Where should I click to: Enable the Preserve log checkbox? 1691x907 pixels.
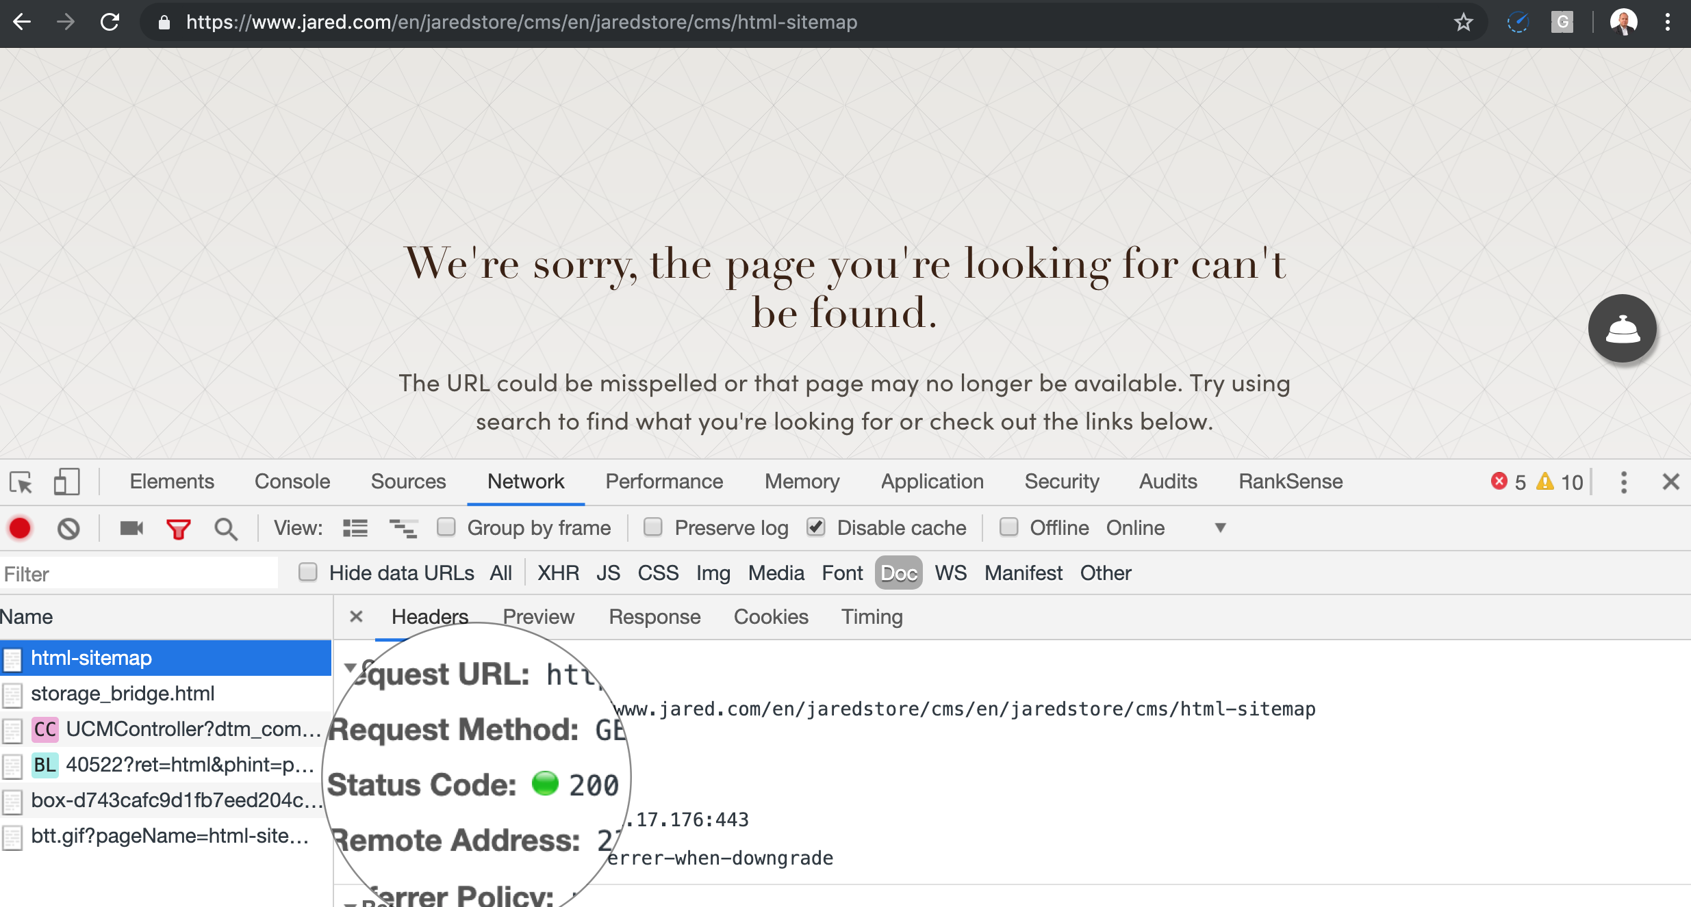tap(653, 527)
